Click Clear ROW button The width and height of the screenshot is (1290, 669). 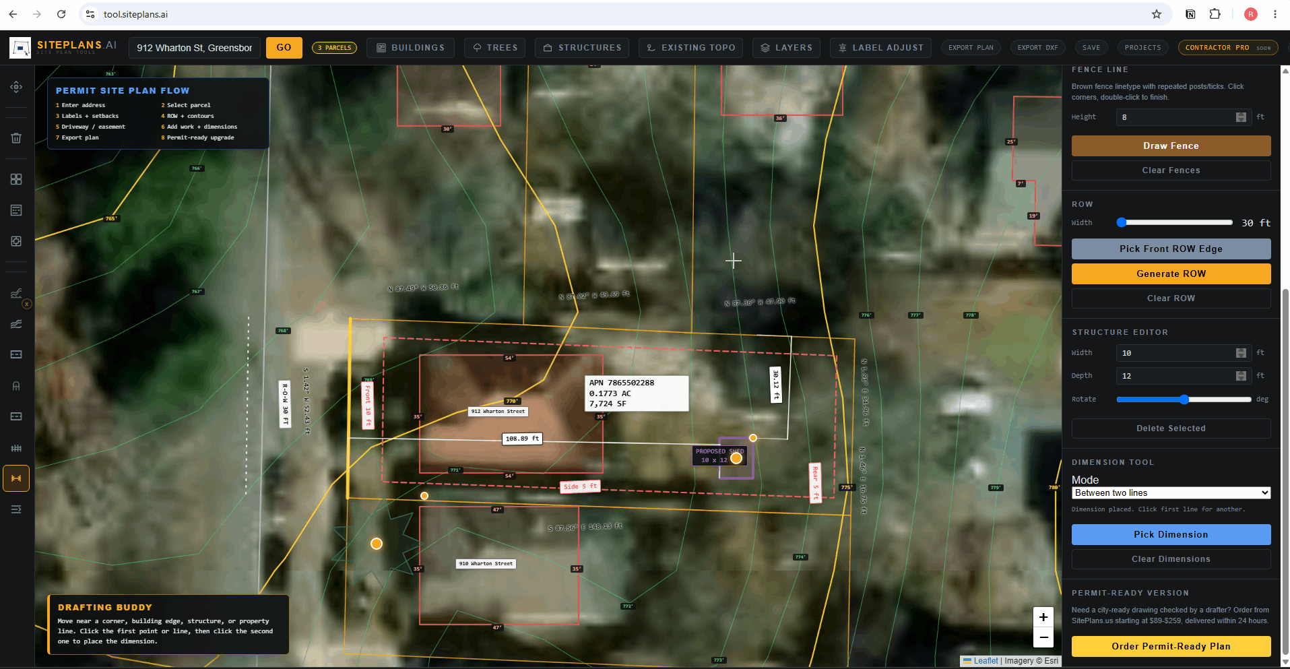(x=1171, y=298)
